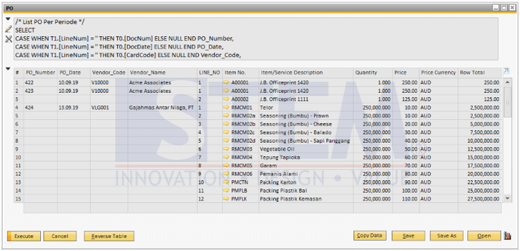Screen dimensions: 520x251
Task: Sort by the PO_Number column header
Action: [x=40, y=73]
